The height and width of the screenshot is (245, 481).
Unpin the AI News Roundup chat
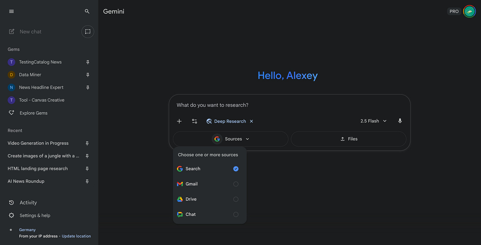[x=87, y=181]
